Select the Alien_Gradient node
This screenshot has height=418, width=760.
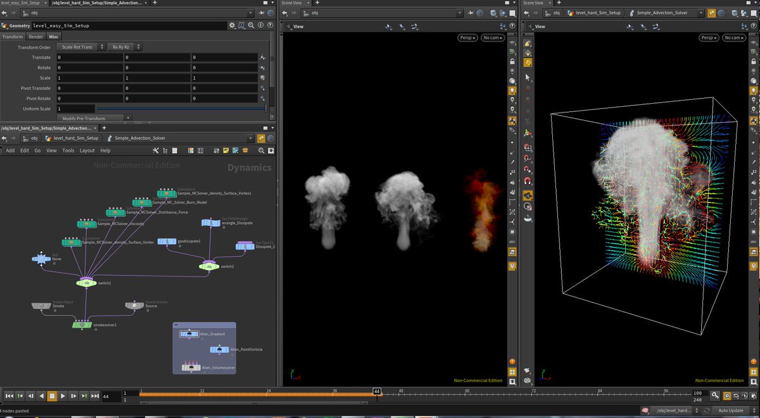click(189, 333)
